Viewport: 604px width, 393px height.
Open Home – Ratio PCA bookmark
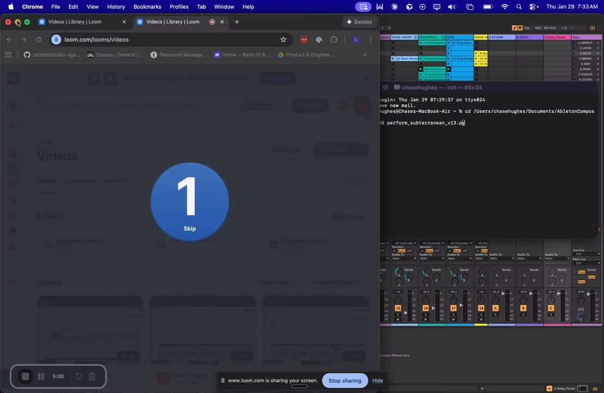tap(242, 55)
